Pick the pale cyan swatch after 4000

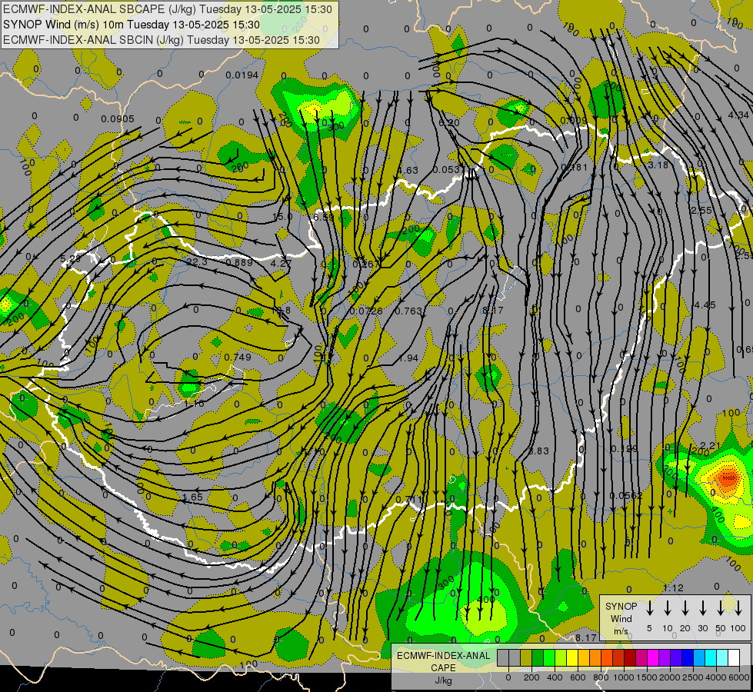coord(721,658)
